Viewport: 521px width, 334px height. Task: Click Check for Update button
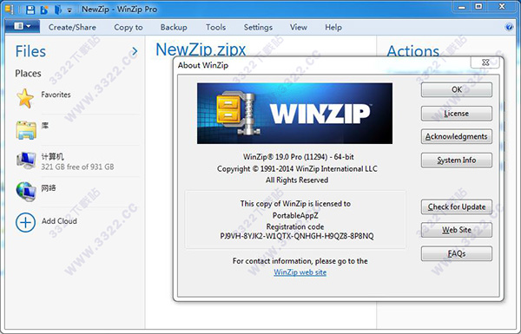[457, 206]
